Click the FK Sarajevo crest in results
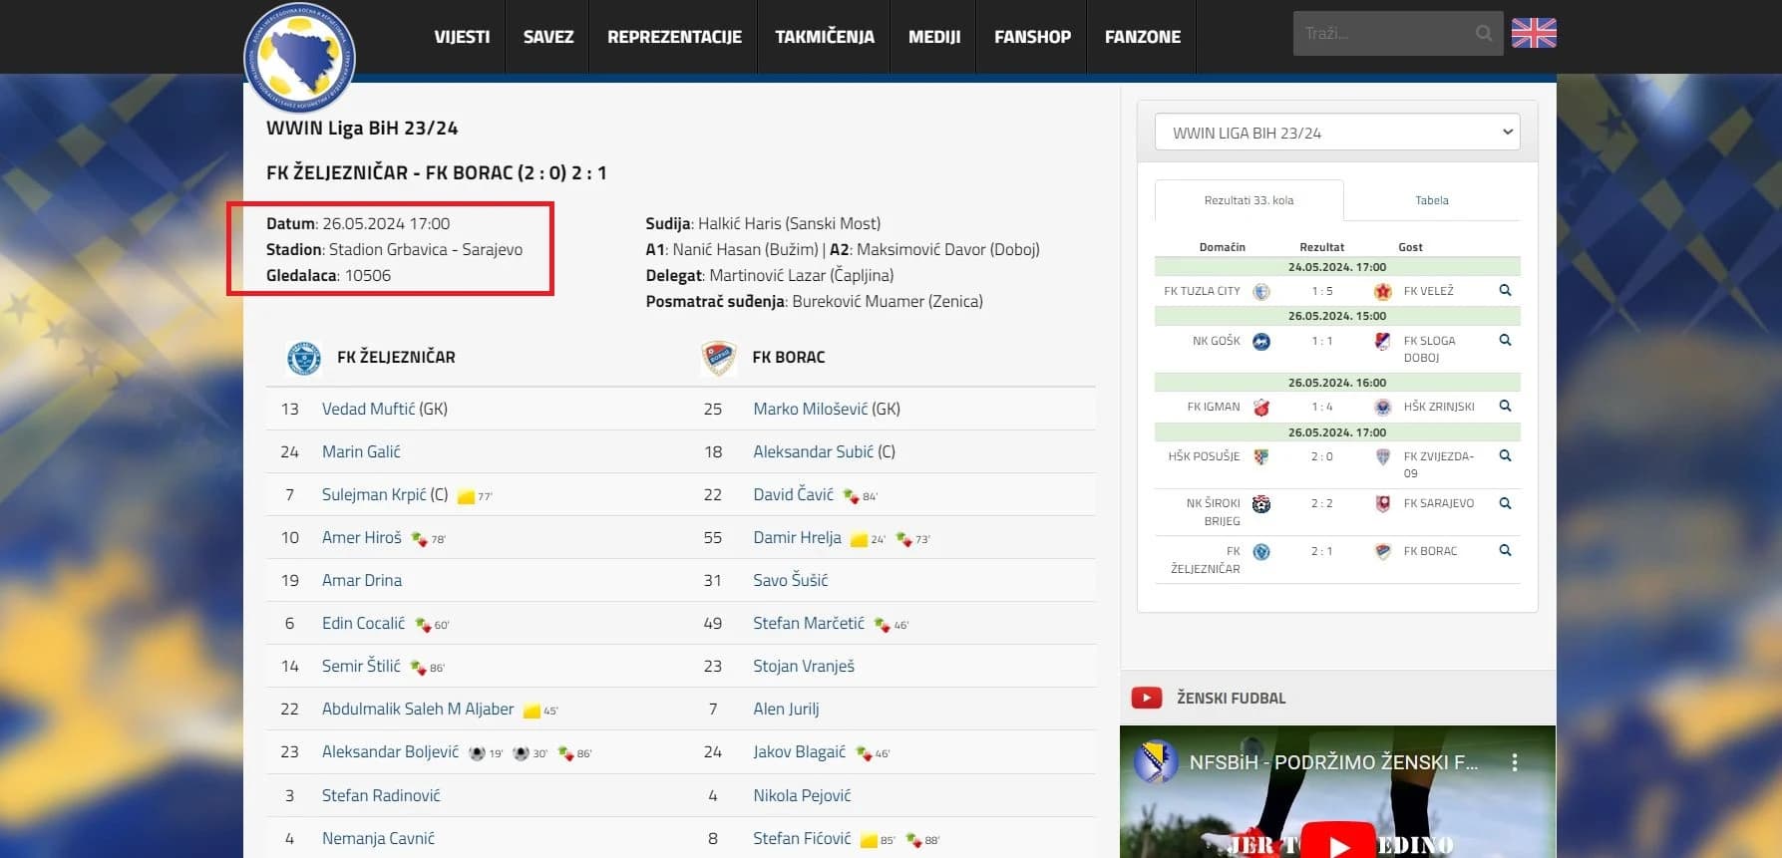The width and height of the screenshot is (1782, 858). [1382, 503]
